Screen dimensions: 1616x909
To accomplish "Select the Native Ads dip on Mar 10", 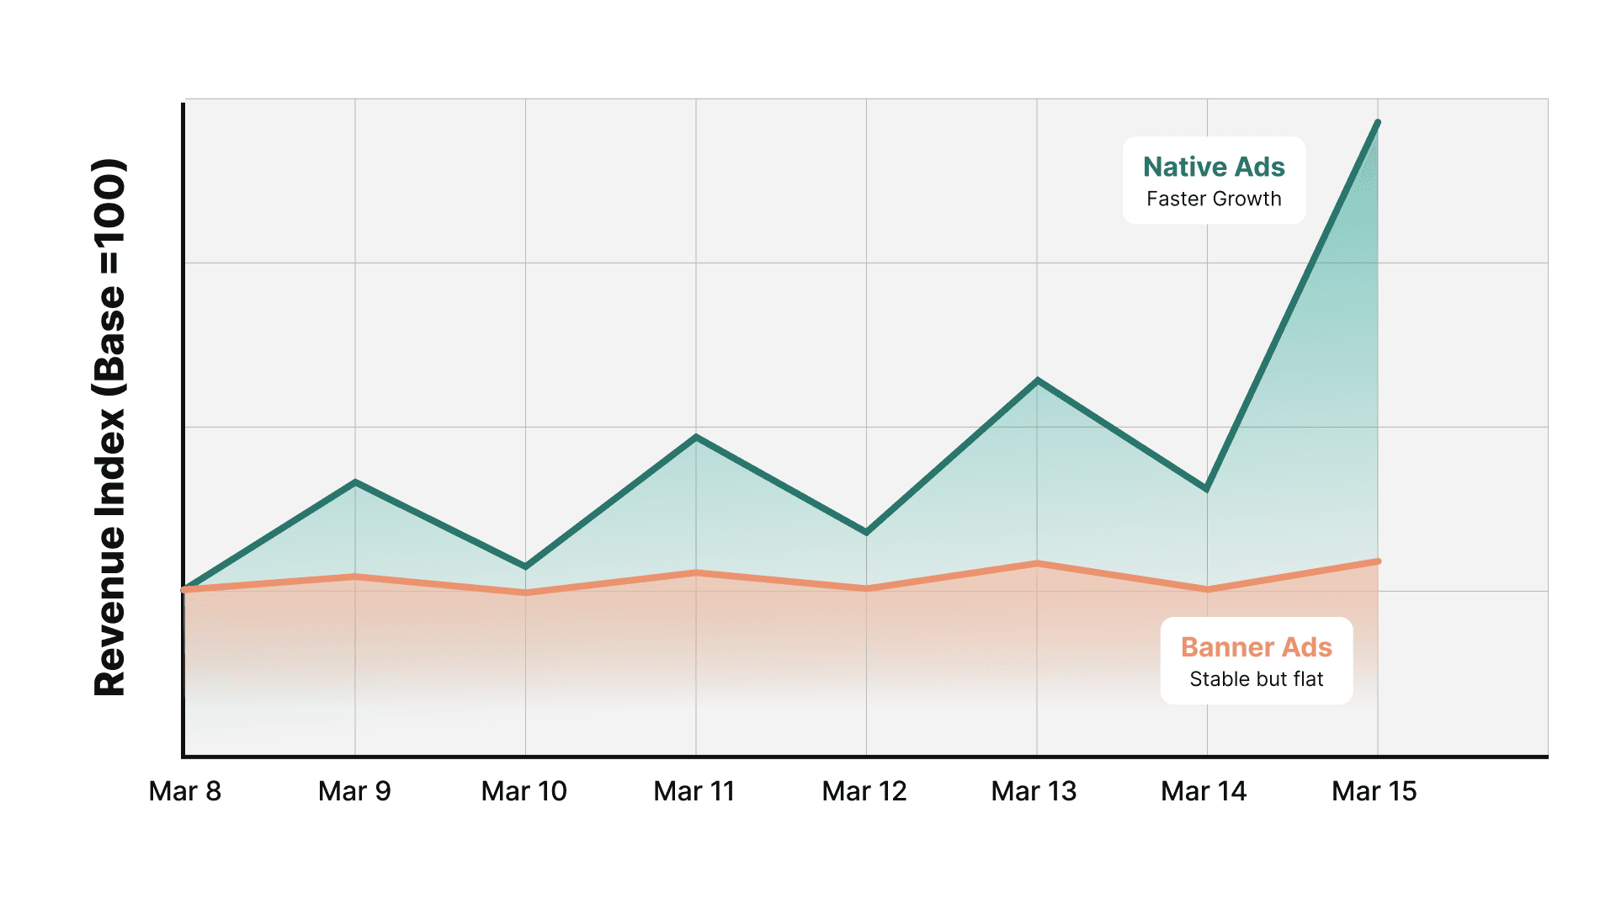I will point(525,566).
